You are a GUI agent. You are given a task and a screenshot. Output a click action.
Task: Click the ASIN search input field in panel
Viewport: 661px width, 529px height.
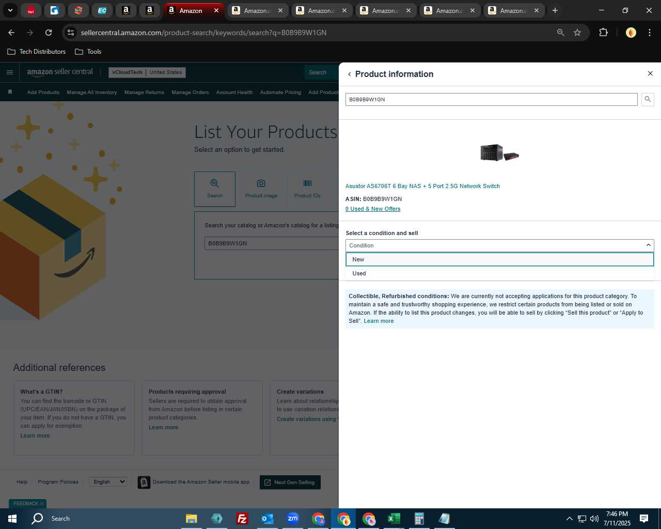coord(491,99)
